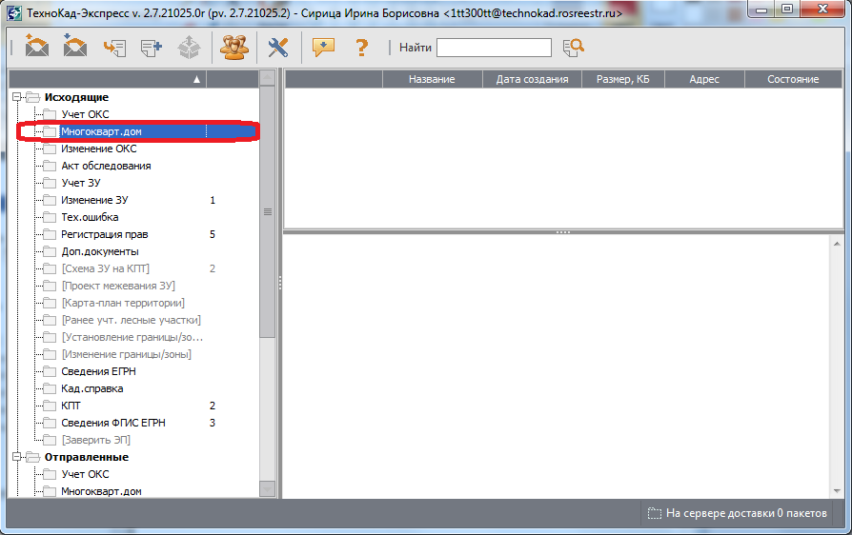Open help with the question mark icon
852x535 pixels.
coord(361,47)
